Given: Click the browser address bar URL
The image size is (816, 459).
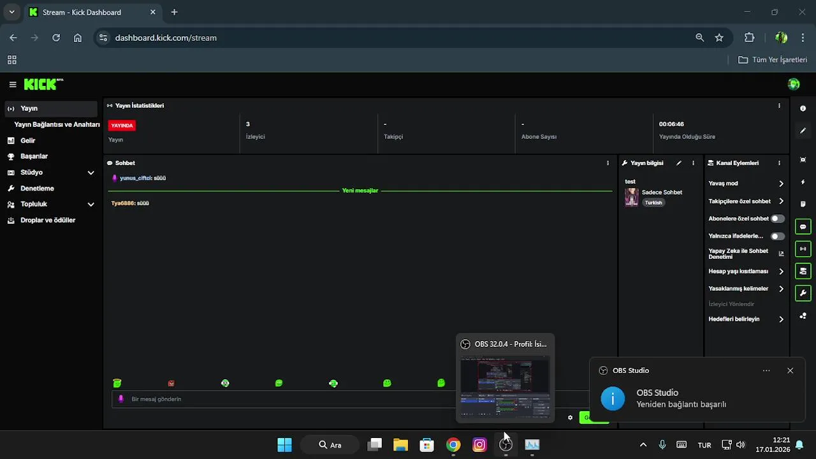Looking at the screenshot, I should click(x=166, y=38).
